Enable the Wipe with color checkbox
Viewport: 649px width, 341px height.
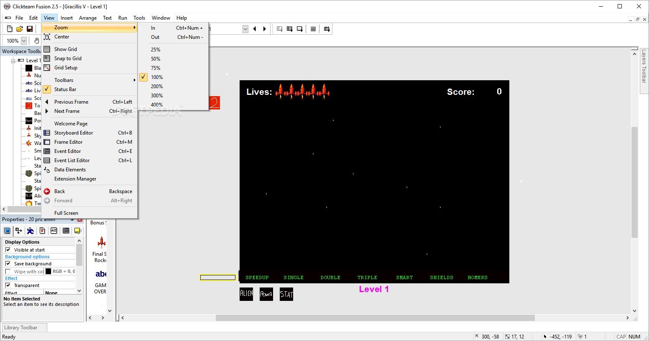pyautogui.click(x=8, y=271)
